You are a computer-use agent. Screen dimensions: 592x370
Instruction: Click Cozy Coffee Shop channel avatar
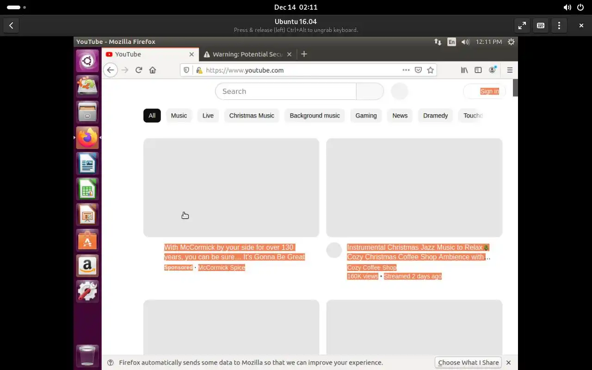coord(334,250)
